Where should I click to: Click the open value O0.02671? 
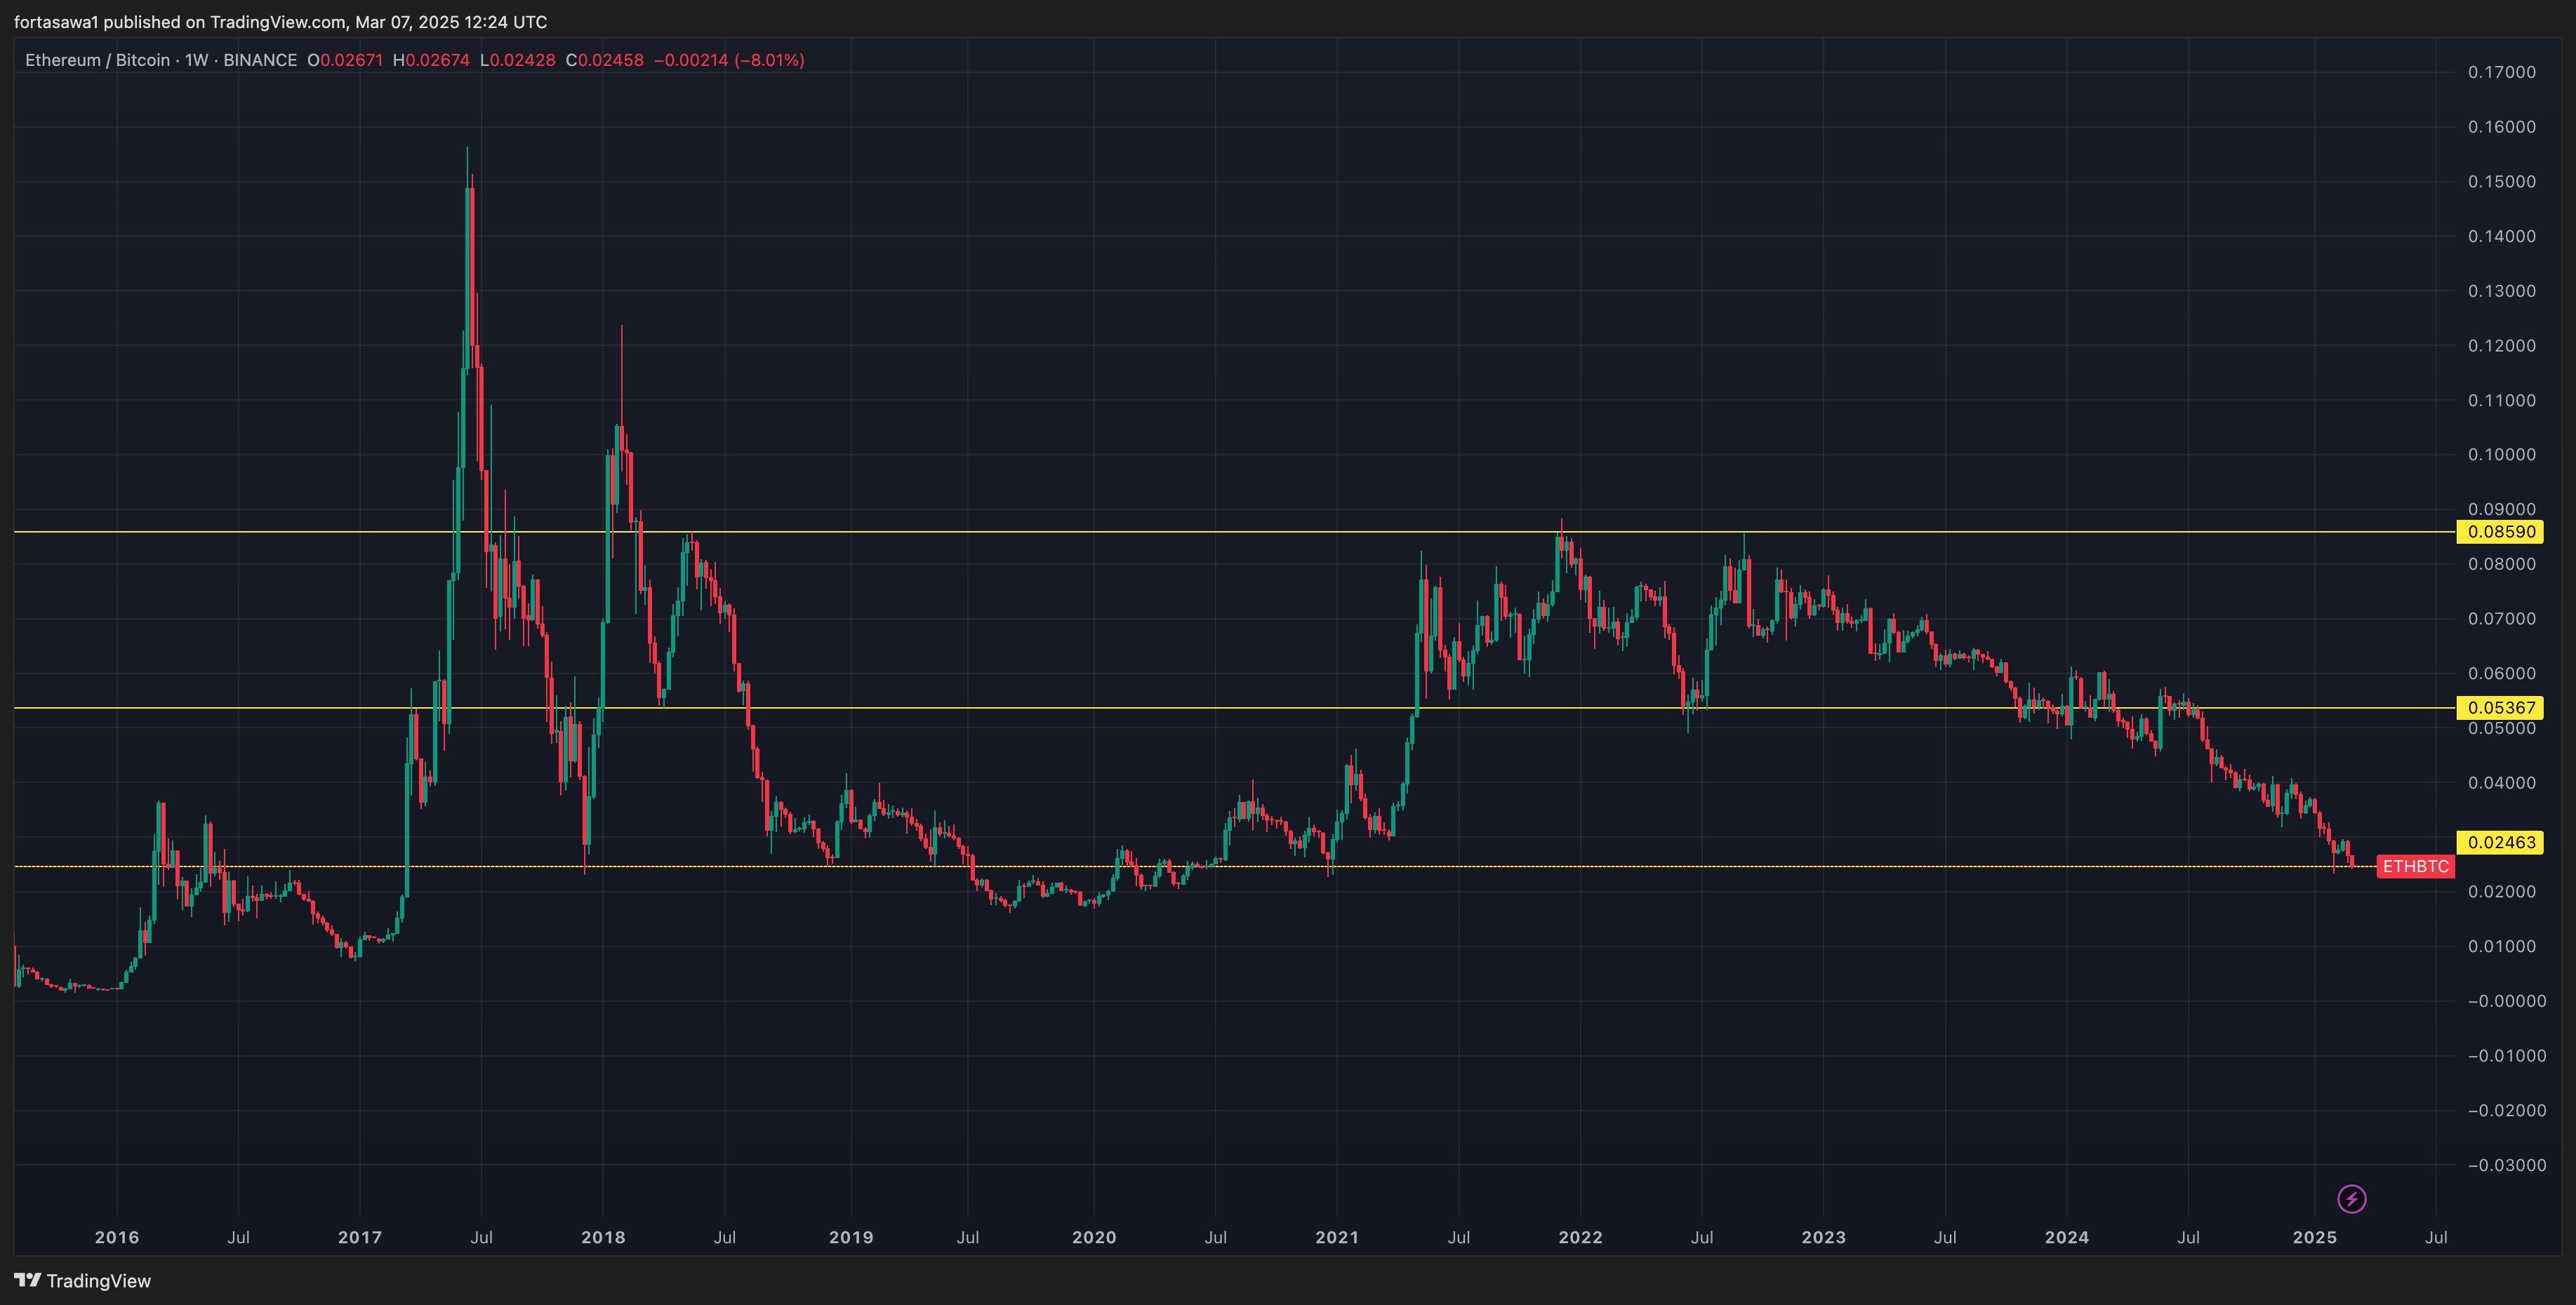tap(345, 60)
